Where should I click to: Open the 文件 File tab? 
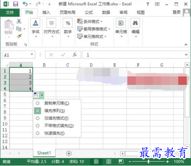(x=10, y=13)
